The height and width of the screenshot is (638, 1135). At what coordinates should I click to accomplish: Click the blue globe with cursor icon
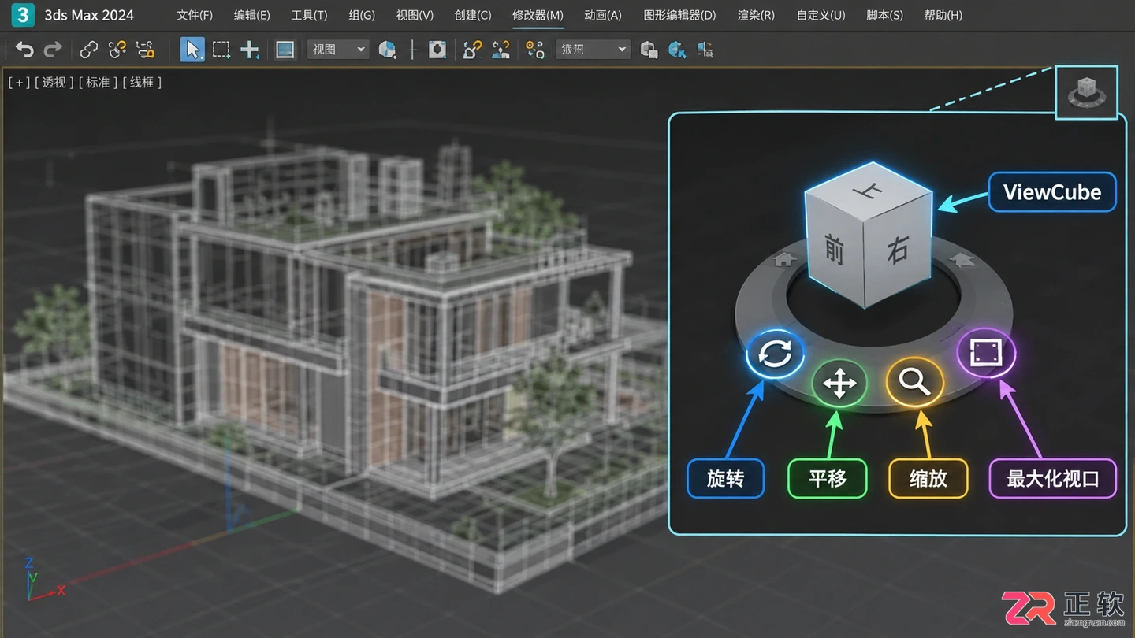point(676,50)
